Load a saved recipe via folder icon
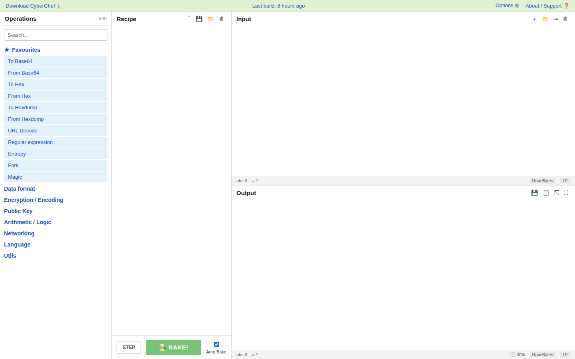Viewport: 575px width, 359px height. [210, 19]
